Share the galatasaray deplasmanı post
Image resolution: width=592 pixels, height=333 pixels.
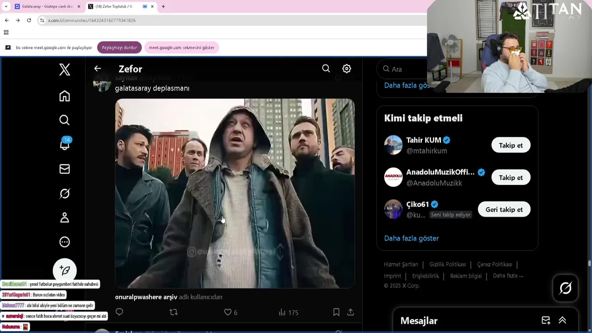coord(351,312)
